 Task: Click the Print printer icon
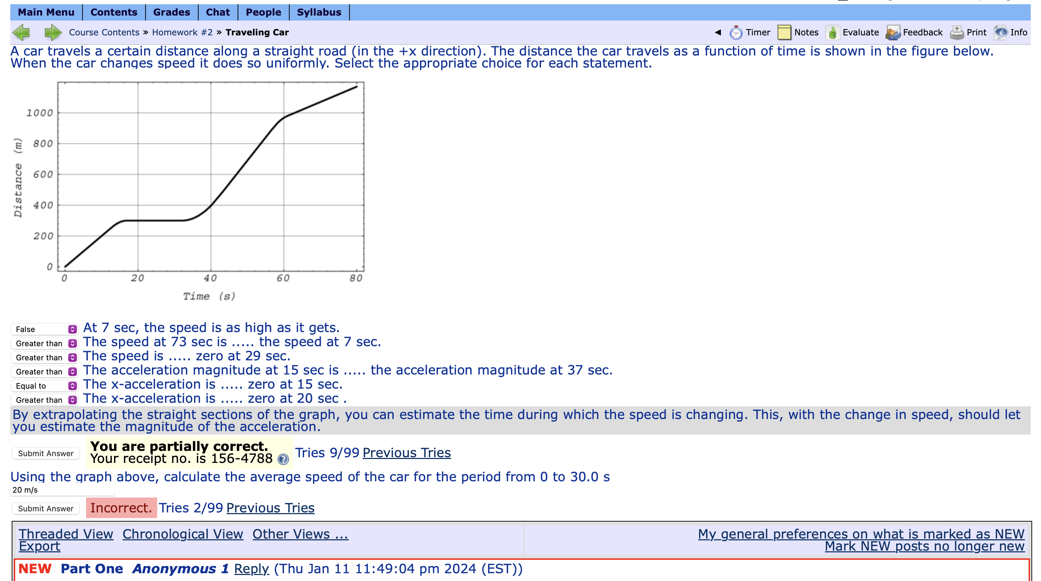(x=956, y=32)
